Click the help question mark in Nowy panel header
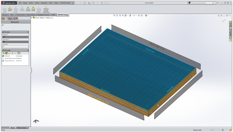 pos(29,22)
